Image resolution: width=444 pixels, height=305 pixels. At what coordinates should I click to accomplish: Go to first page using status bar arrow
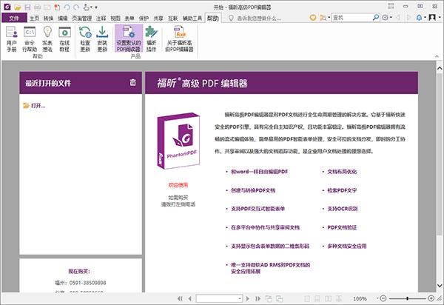pos(180,298)
